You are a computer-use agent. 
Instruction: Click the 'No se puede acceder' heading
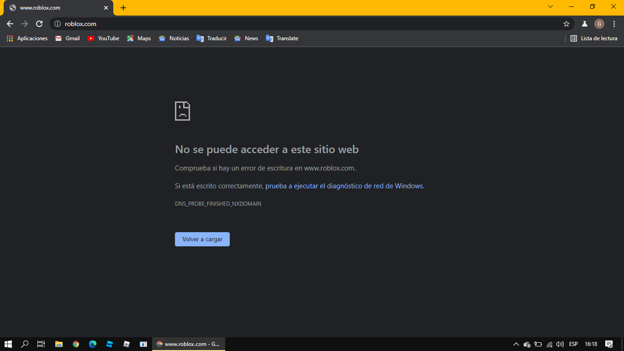(267, 149)
